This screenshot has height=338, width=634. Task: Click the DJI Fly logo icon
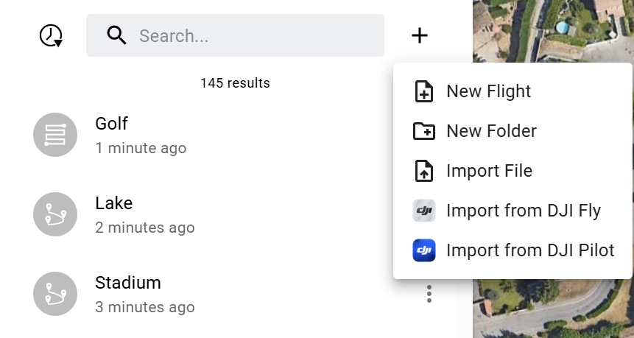click(x=424, y=211)
